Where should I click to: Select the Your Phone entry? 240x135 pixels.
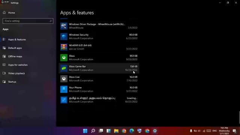point(99,89)
